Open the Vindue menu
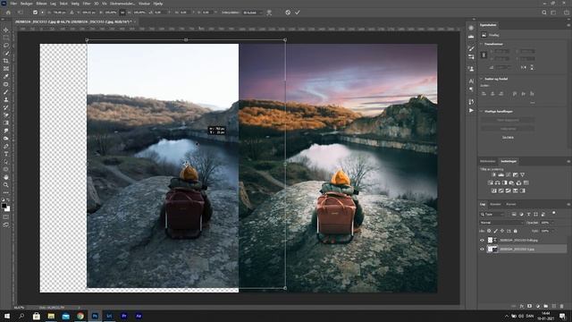 144,4
